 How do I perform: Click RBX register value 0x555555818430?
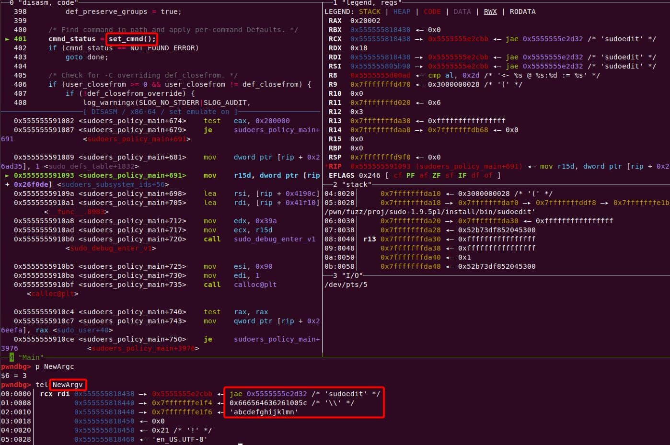380,30
